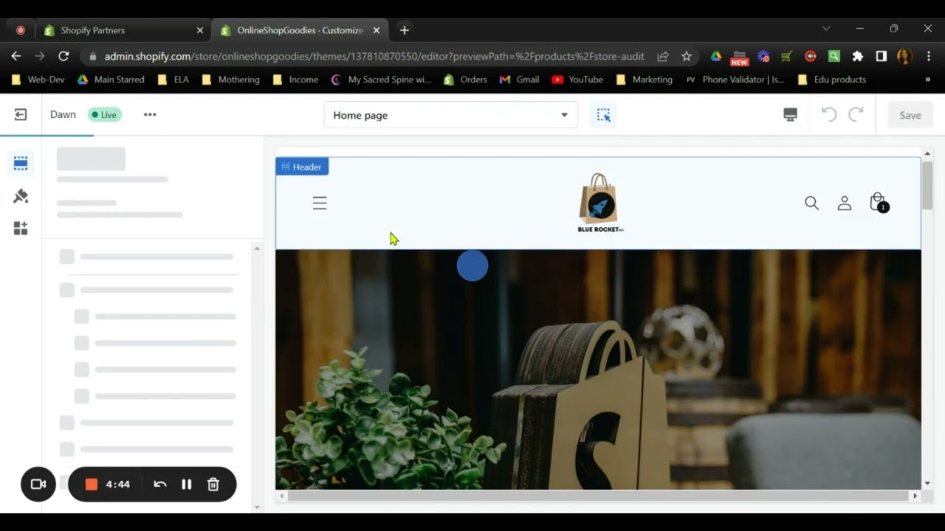Open the Gmail bookmark
Image resolution: width=945 pixels, height=531 pixels.
[520, 80]
